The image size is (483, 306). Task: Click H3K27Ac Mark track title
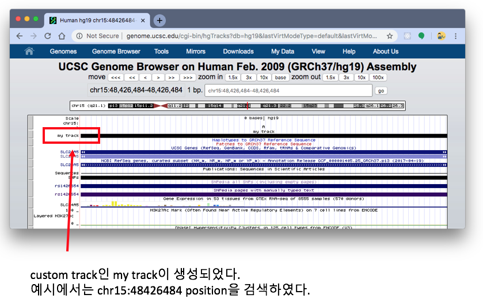pos(264,211)
